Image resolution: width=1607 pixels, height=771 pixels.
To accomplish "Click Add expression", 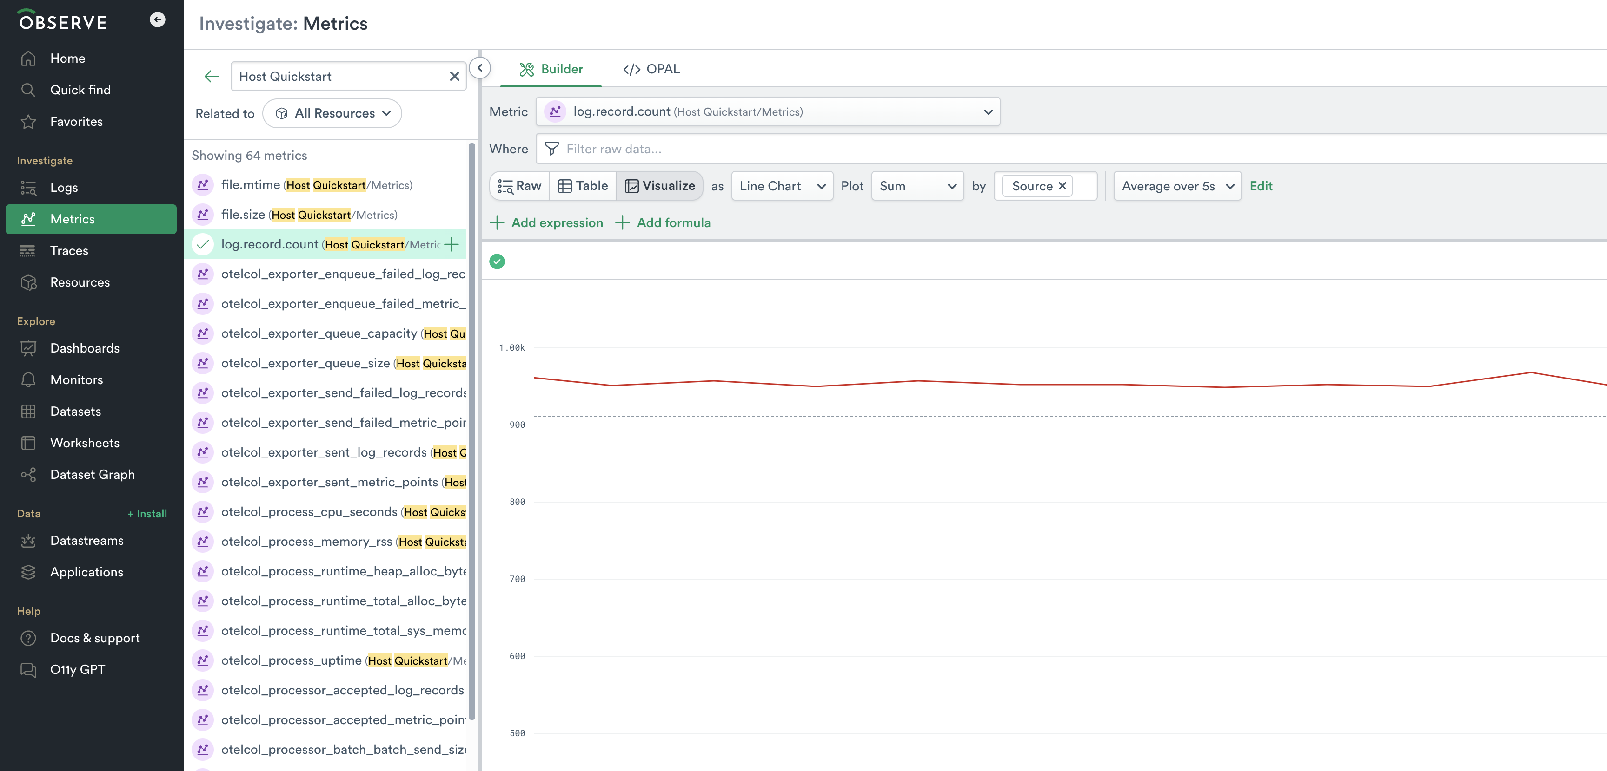I will 546,222.
